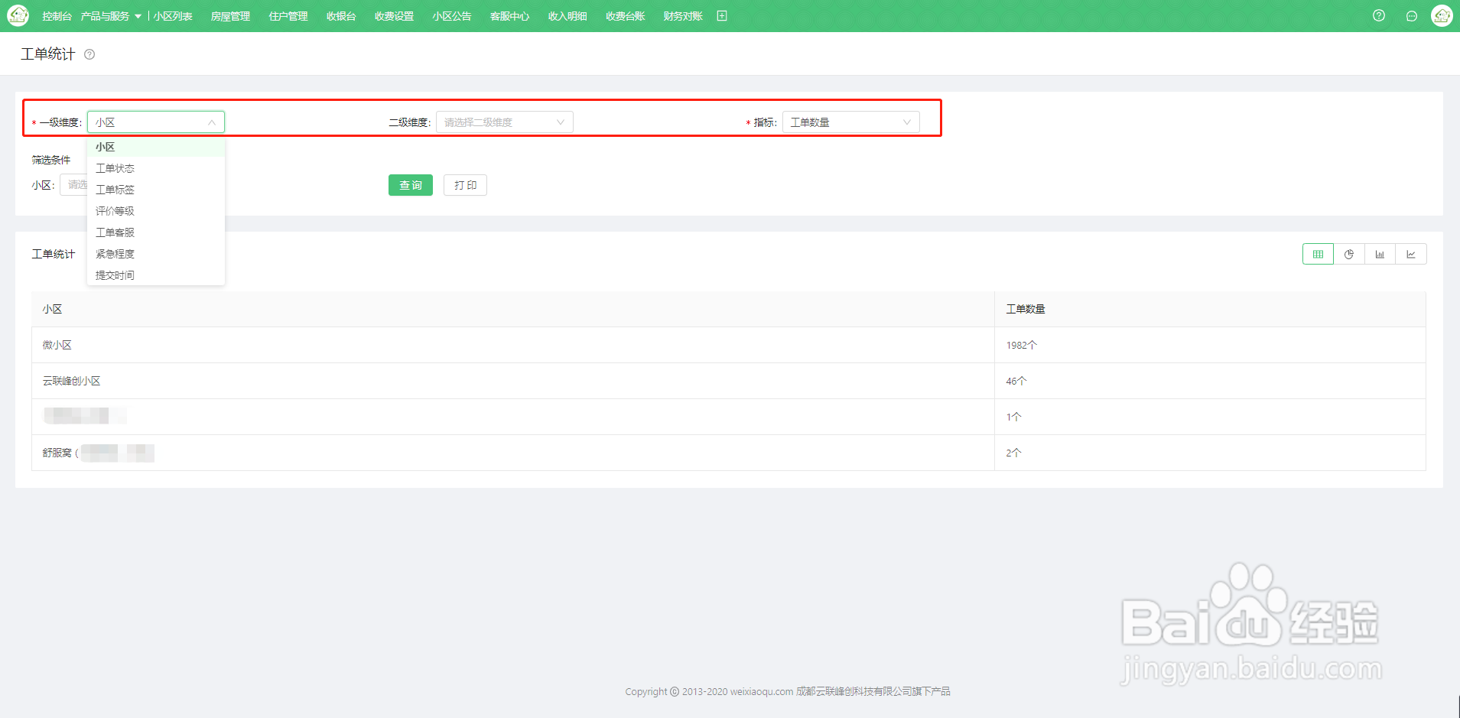Viewport: 1460px width, 718px height.
Task: Select 工单状态 option in dropdown list
Action: 156,168
